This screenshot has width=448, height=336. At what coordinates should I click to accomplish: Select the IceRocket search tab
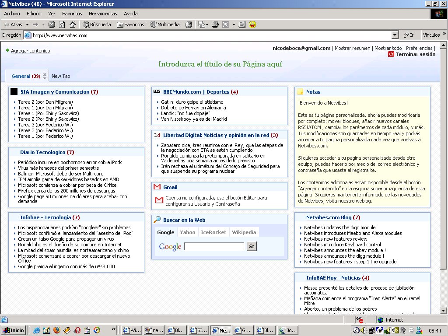213,232
